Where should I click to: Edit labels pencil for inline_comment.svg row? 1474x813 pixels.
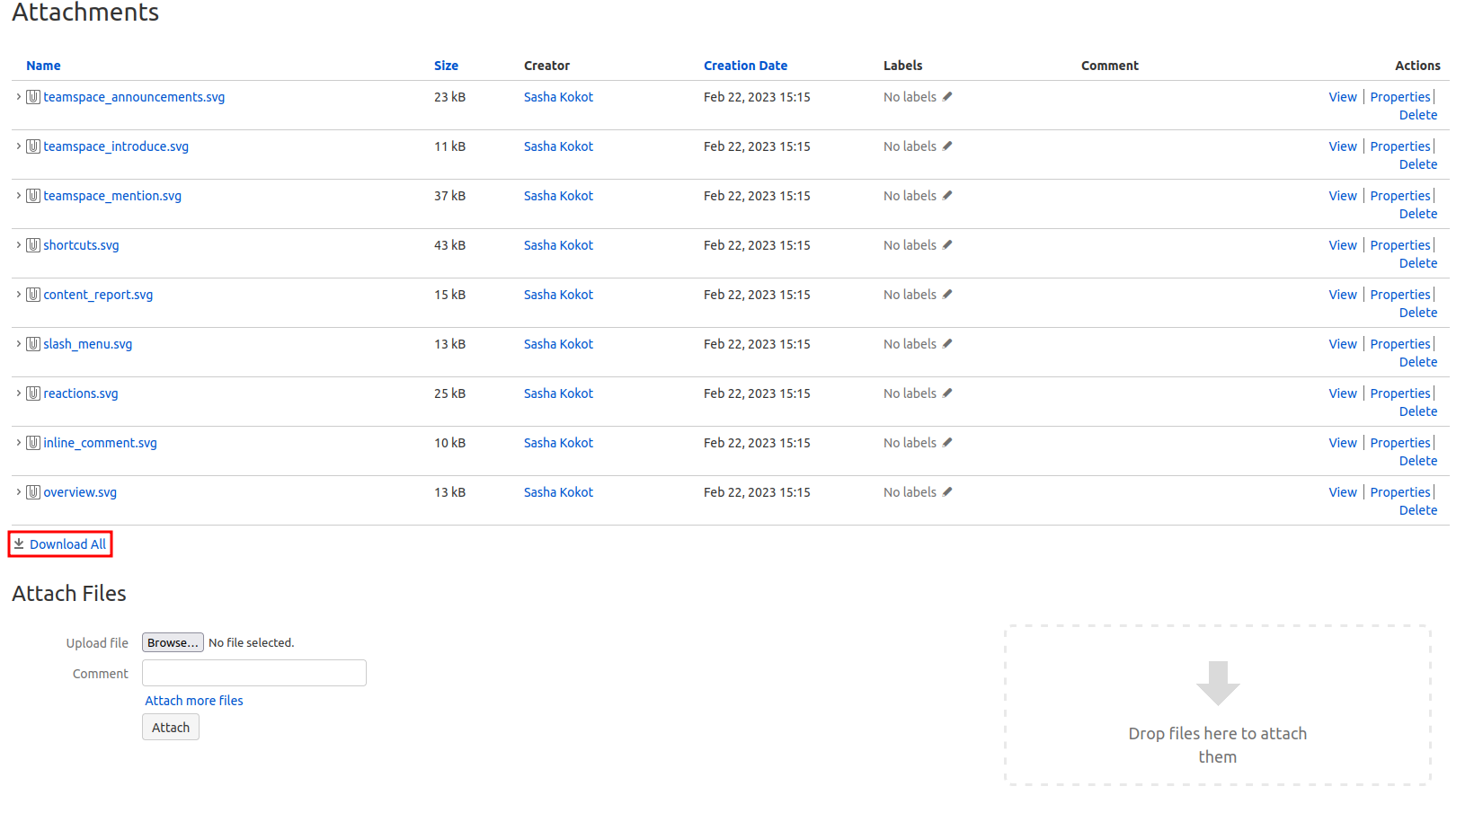click(x=946, y=443)
